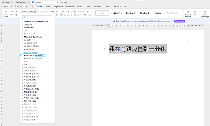Viewport: 210px width, 126px height.
Task: Select Yu Gothic UI Semibold font
Action: pyautogui.click(x=33, y=55)
